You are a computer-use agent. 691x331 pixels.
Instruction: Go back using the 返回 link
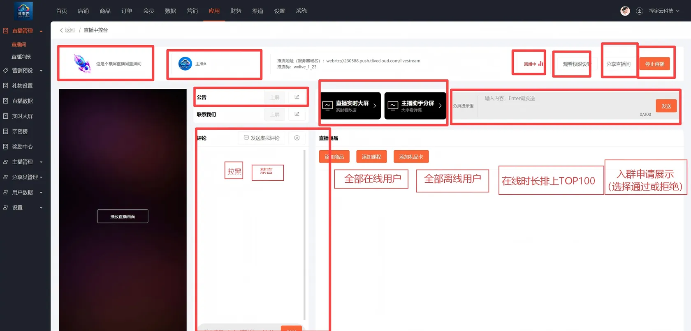click(67, 30)
